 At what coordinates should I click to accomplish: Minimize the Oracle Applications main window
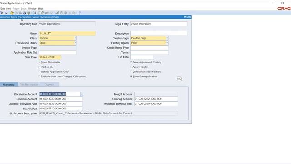click(x=274, y=3)
